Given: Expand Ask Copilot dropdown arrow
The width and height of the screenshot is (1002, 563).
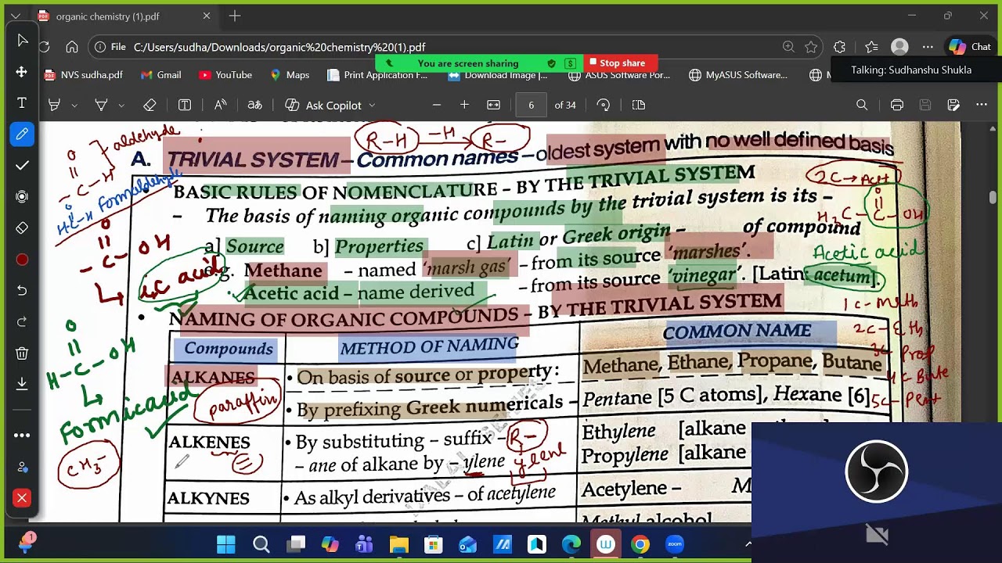Looking at the screenshot, I should click(372, 105).
